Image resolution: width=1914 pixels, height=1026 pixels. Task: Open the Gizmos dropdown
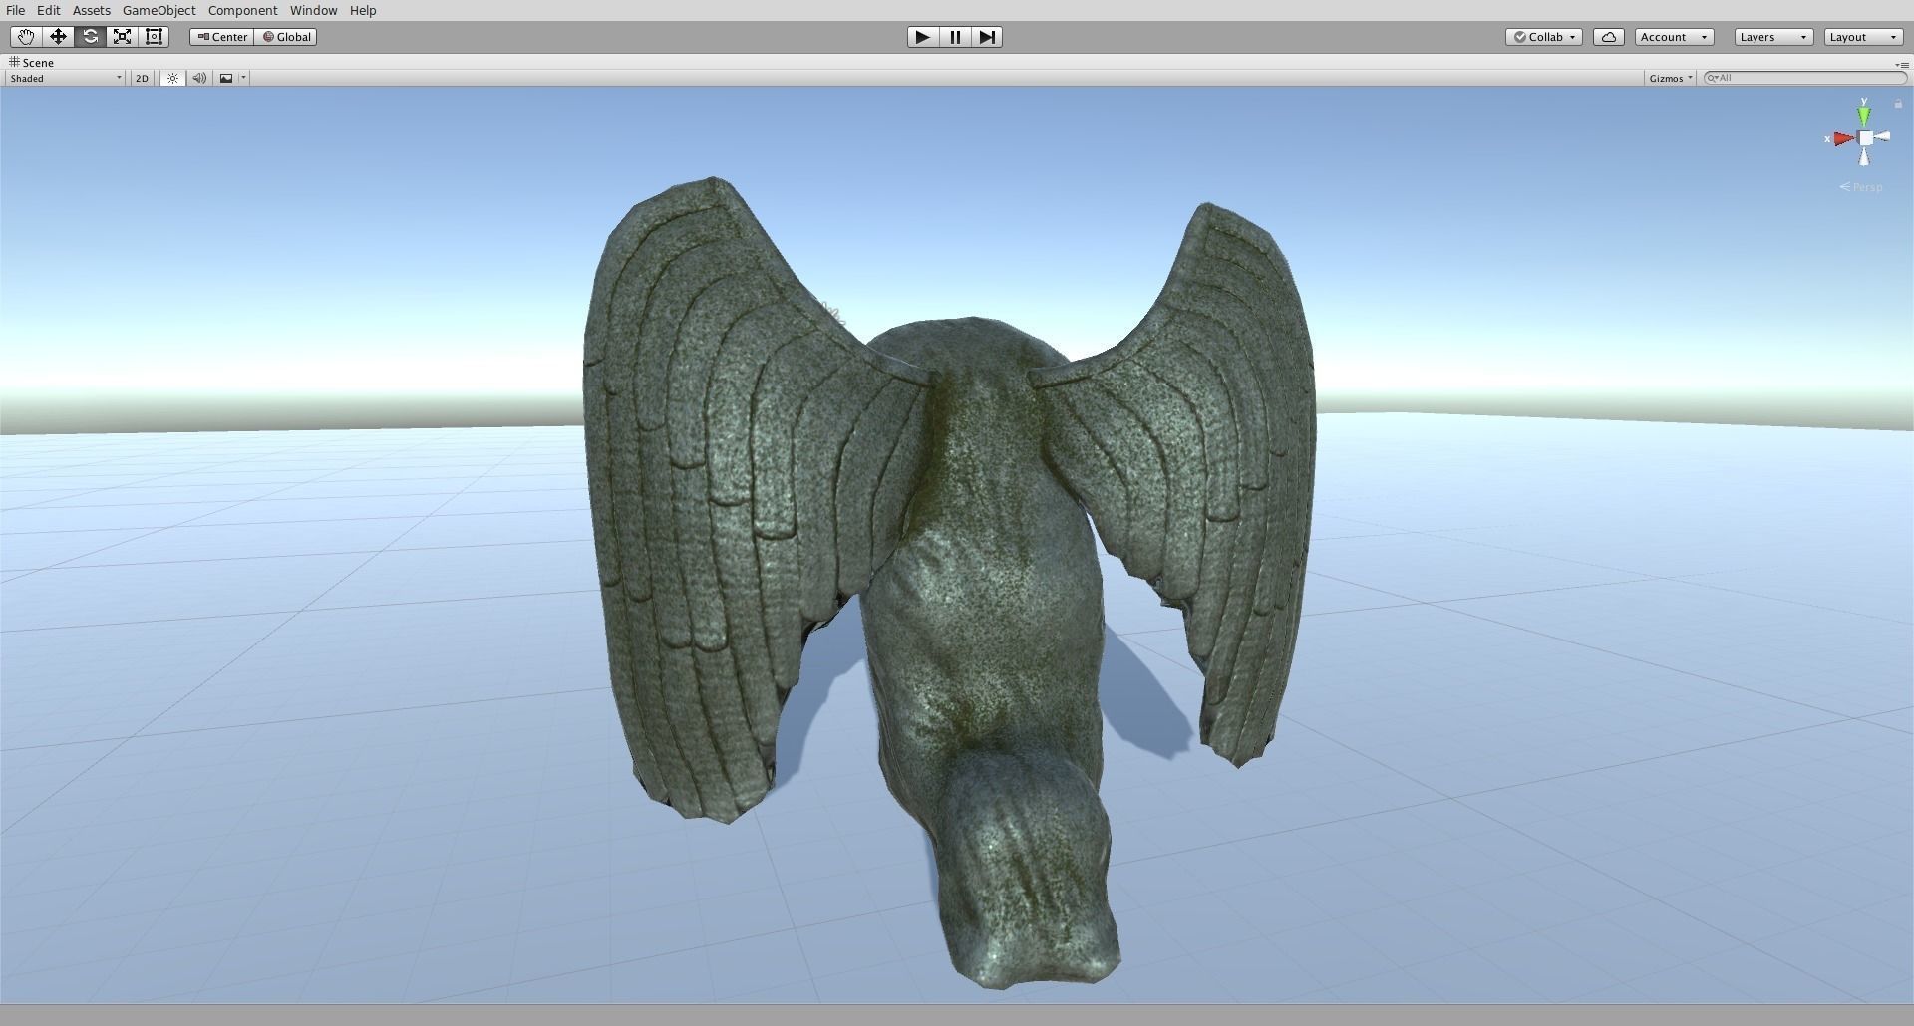point(1670,78)
